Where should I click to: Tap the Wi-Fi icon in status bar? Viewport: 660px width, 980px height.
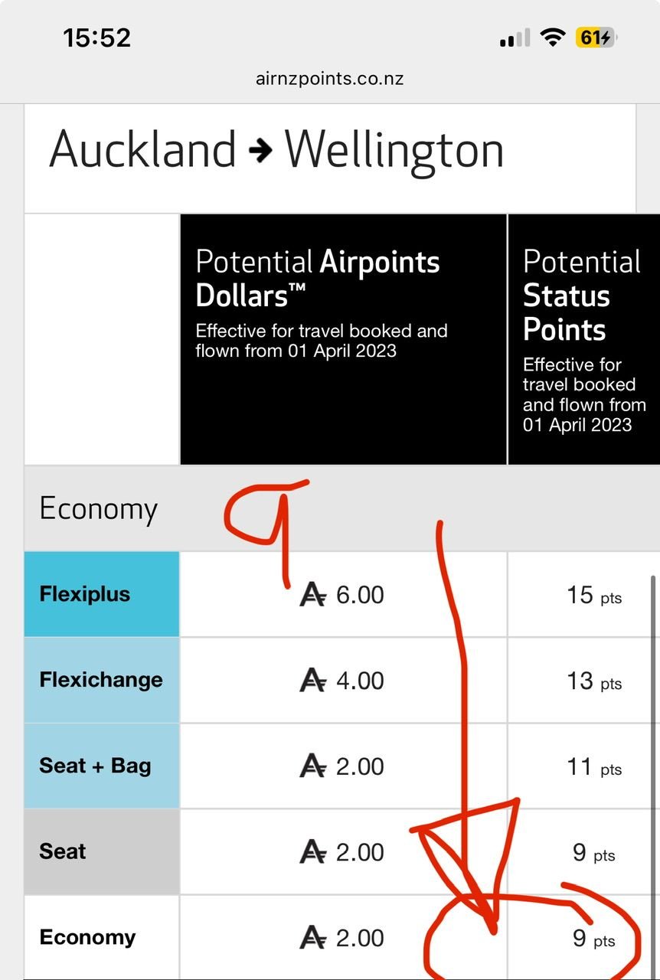point(551,38)
